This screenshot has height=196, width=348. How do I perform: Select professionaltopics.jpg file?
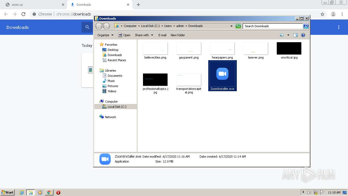point(155,84)
